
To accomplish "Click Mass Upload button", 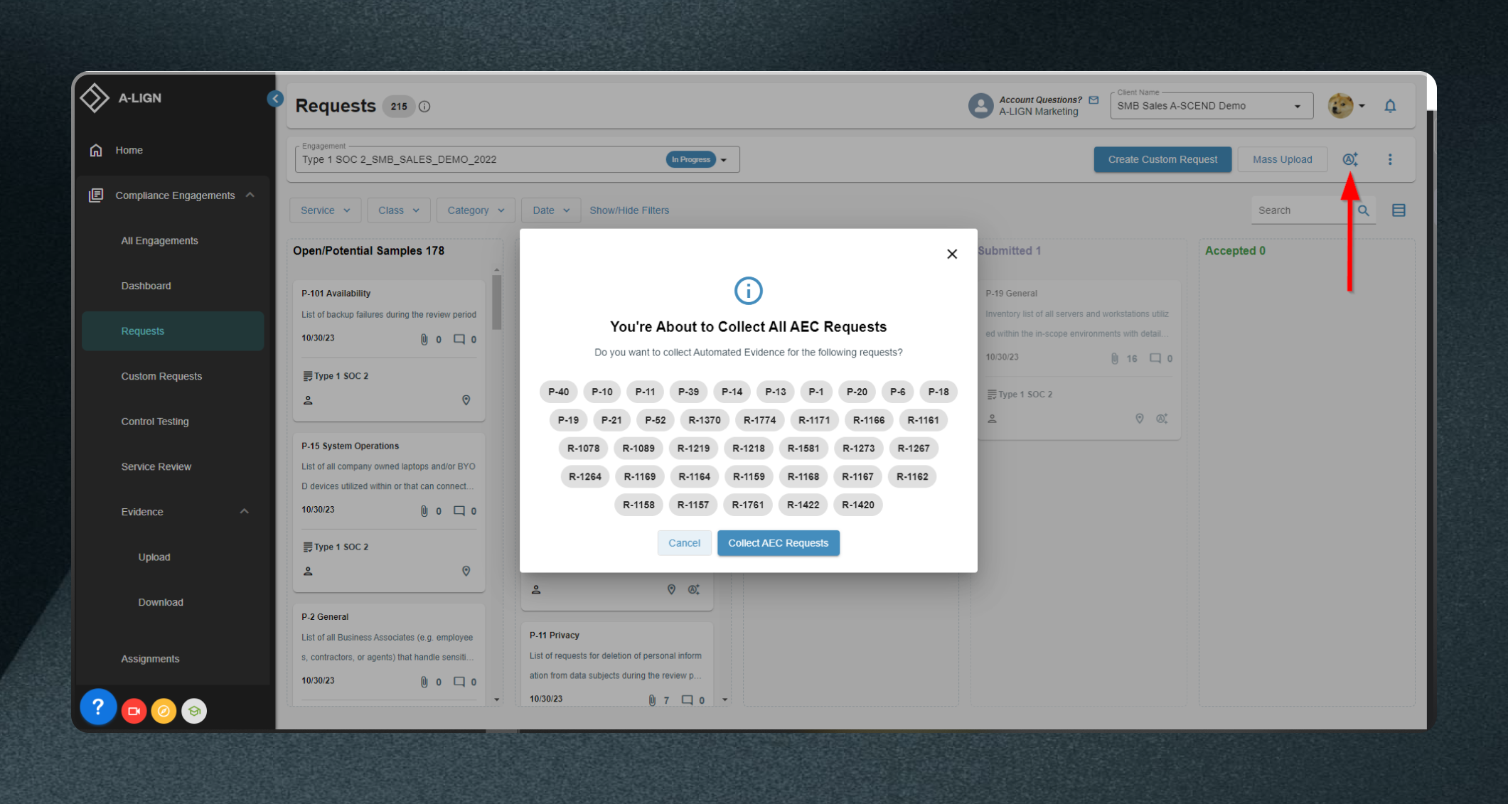I will [1282, 159].
